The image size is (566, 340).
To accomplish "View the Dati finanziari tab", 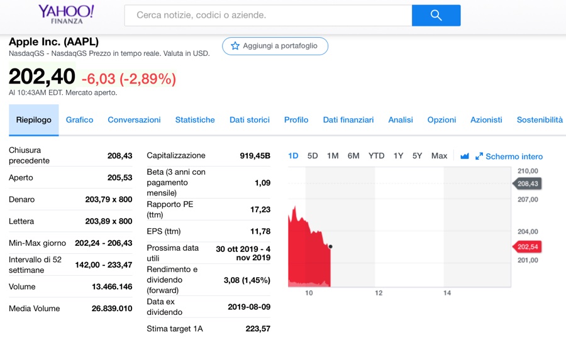I will click(x=348, y=120).
